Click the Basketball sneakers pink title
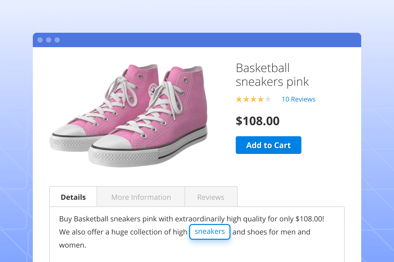394x262 pixels. [x=272, y=75]
